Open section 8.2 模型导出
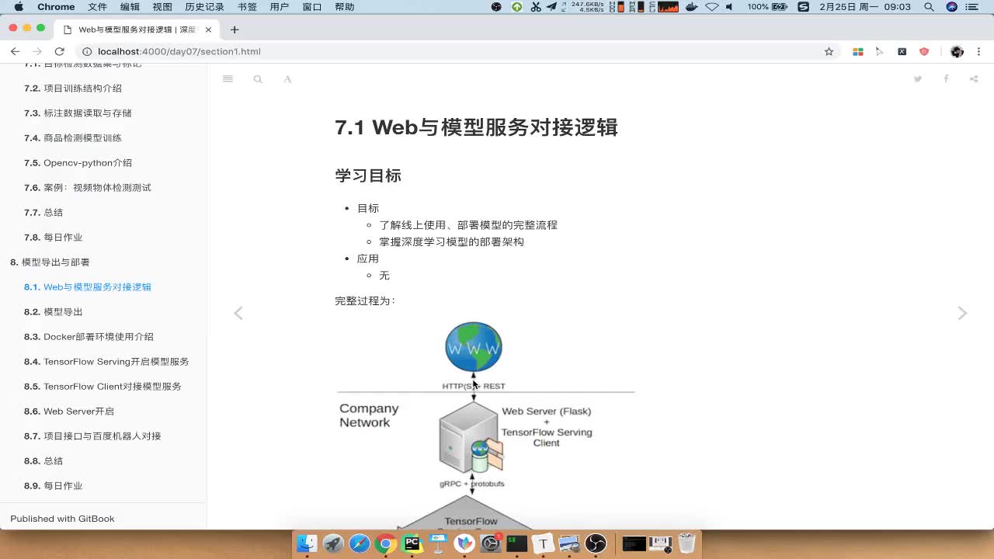 53,311
